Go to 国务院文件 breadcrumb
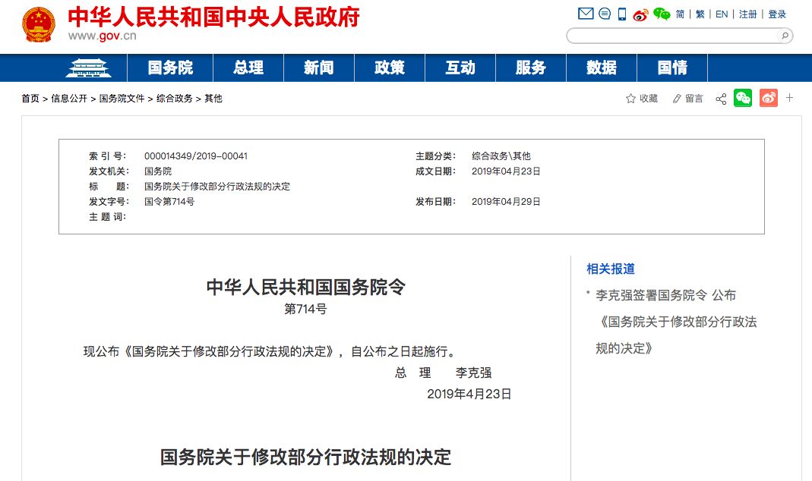Screen dimensions: 812x481 point(122,99)
